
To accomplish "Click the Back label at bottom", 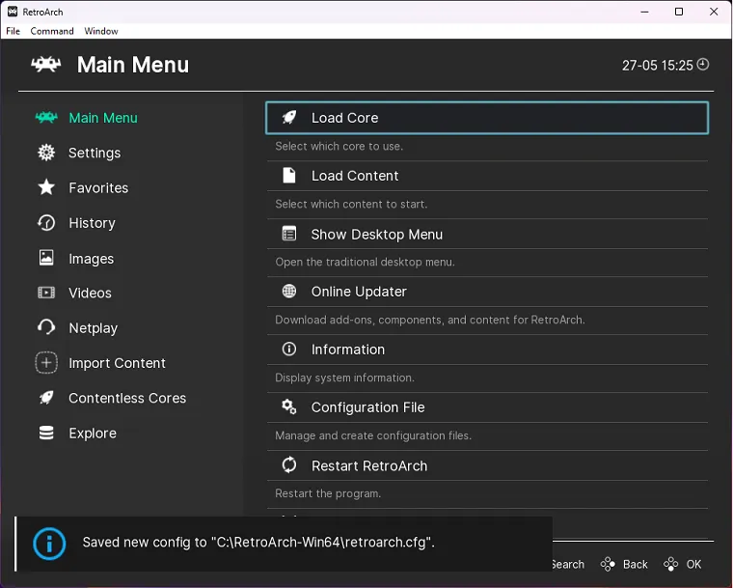I will pyautogui.click(x=636, y=564).
